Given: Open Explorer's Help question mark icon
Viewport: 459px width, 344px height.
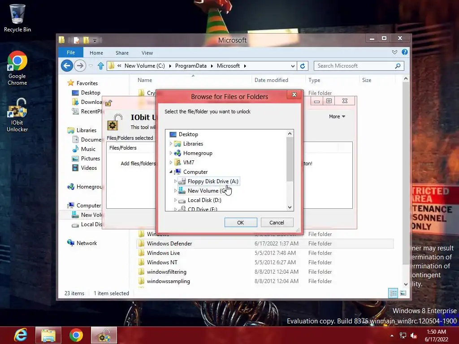Looking at the screenshot, I should tap(405, 52).
